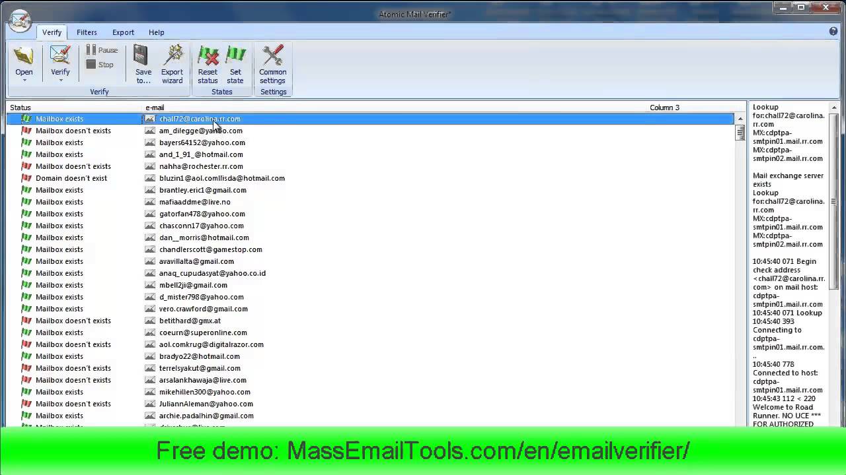Stop the verification process
The height and width of the screenshot is (475, 846).
click(x=100, y=65)
